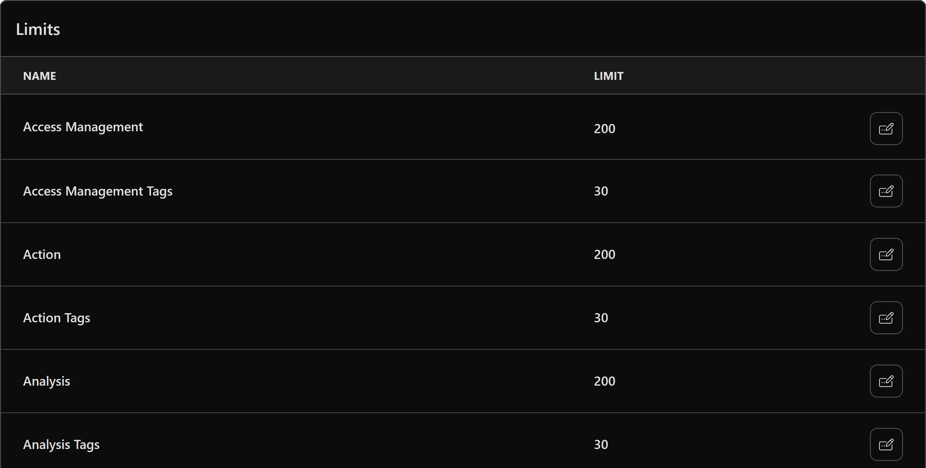Click the LIMIT column header
Image resolution: width=926 pixels, height=468 pixels.
point(608,76)
